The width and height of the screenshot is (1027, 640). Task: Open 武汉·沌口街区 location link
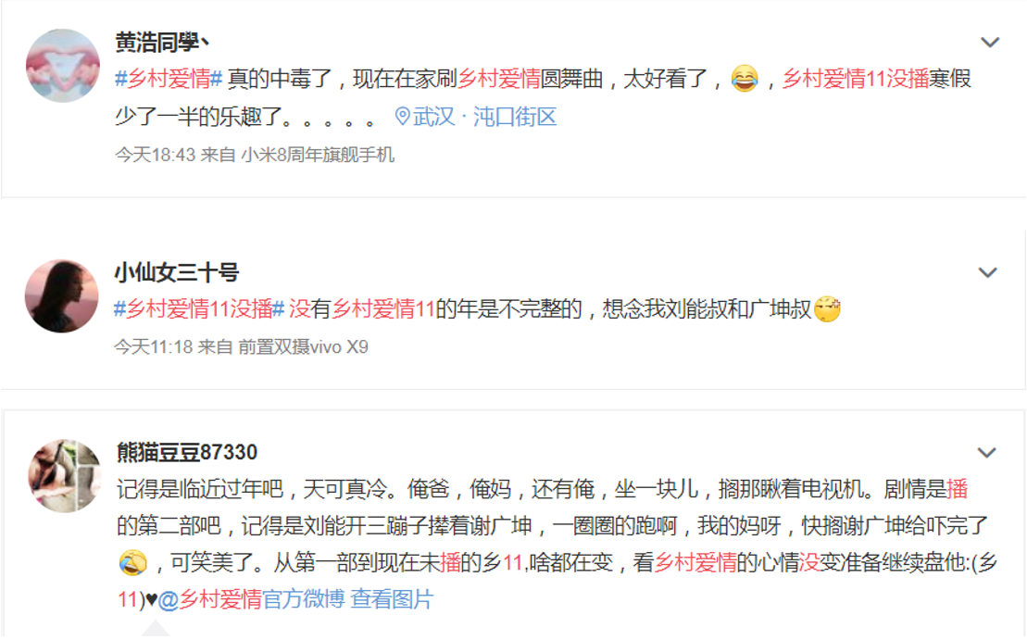tap(484, 117)
